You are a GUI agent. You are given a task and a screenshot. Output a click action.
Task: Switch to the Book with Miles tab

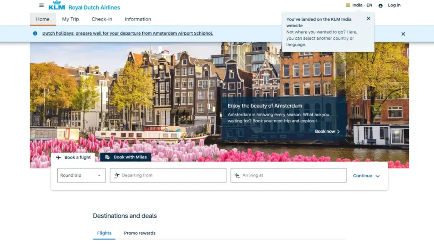pos(126,157)
